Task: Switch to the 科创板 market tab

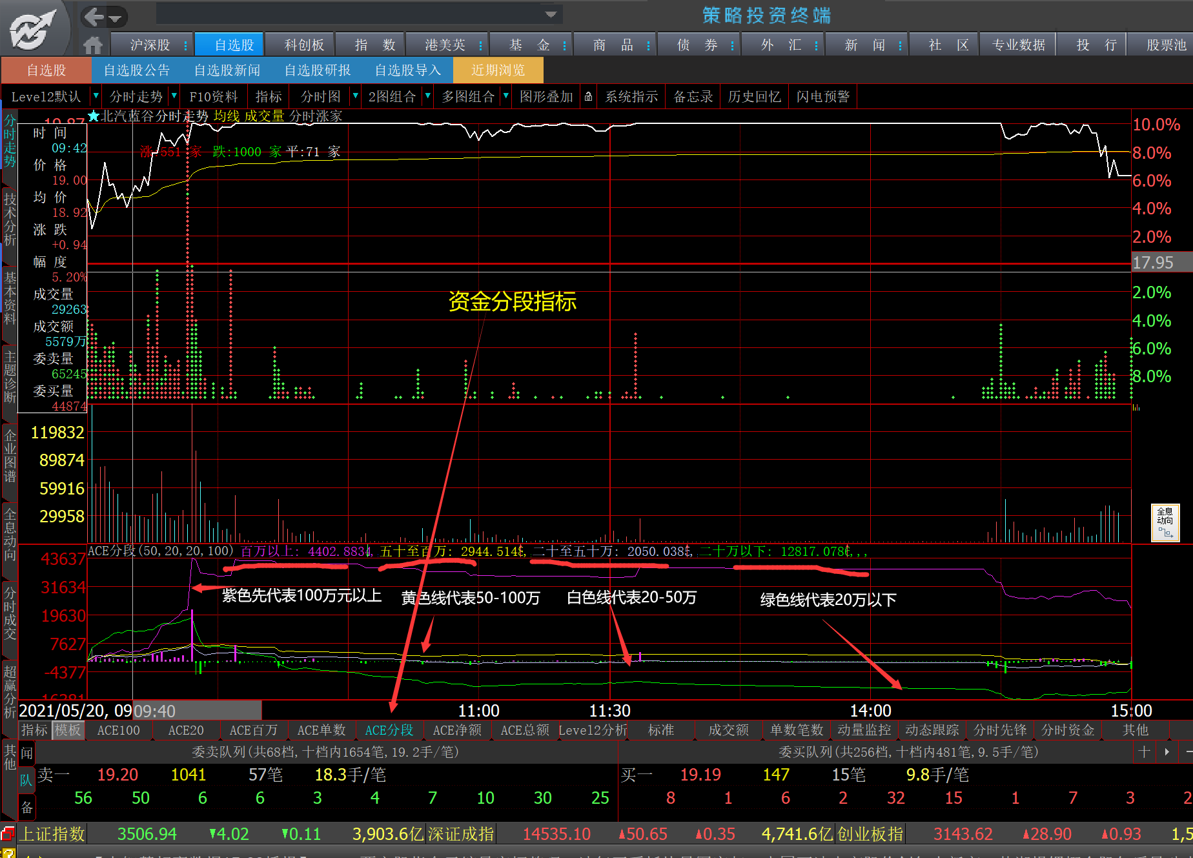Action: pyautogui.click(x=304, y=45)
